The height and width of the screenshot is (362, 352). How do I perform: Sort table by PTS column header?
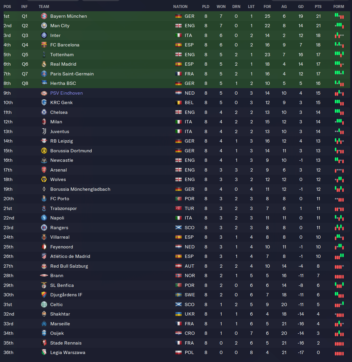pos(318,7)
